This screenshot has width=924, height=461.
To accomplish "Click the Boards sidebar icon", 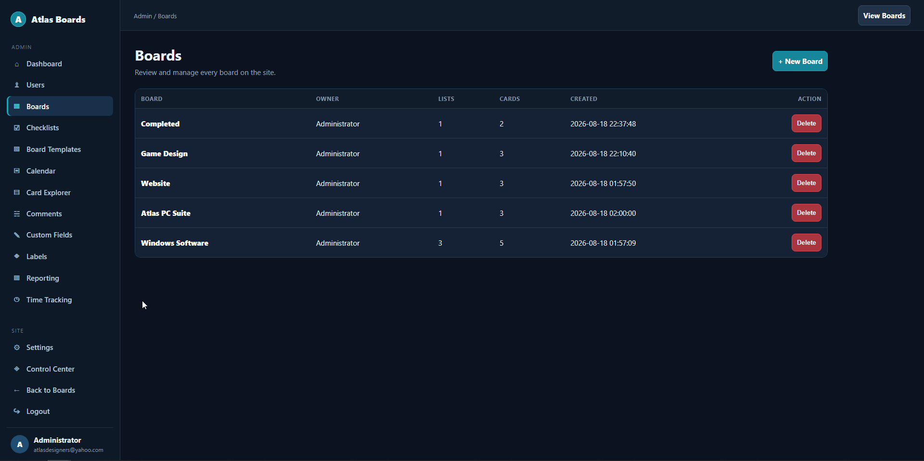I will coord(17,106).
